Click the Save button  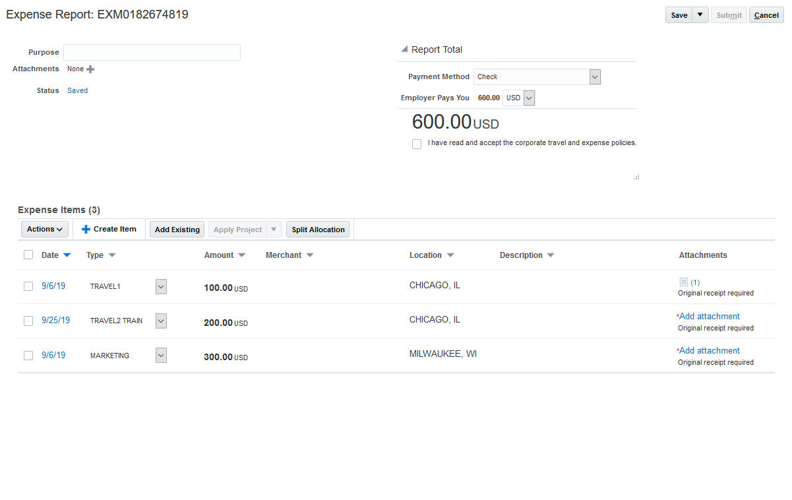(x=679, y=15)
